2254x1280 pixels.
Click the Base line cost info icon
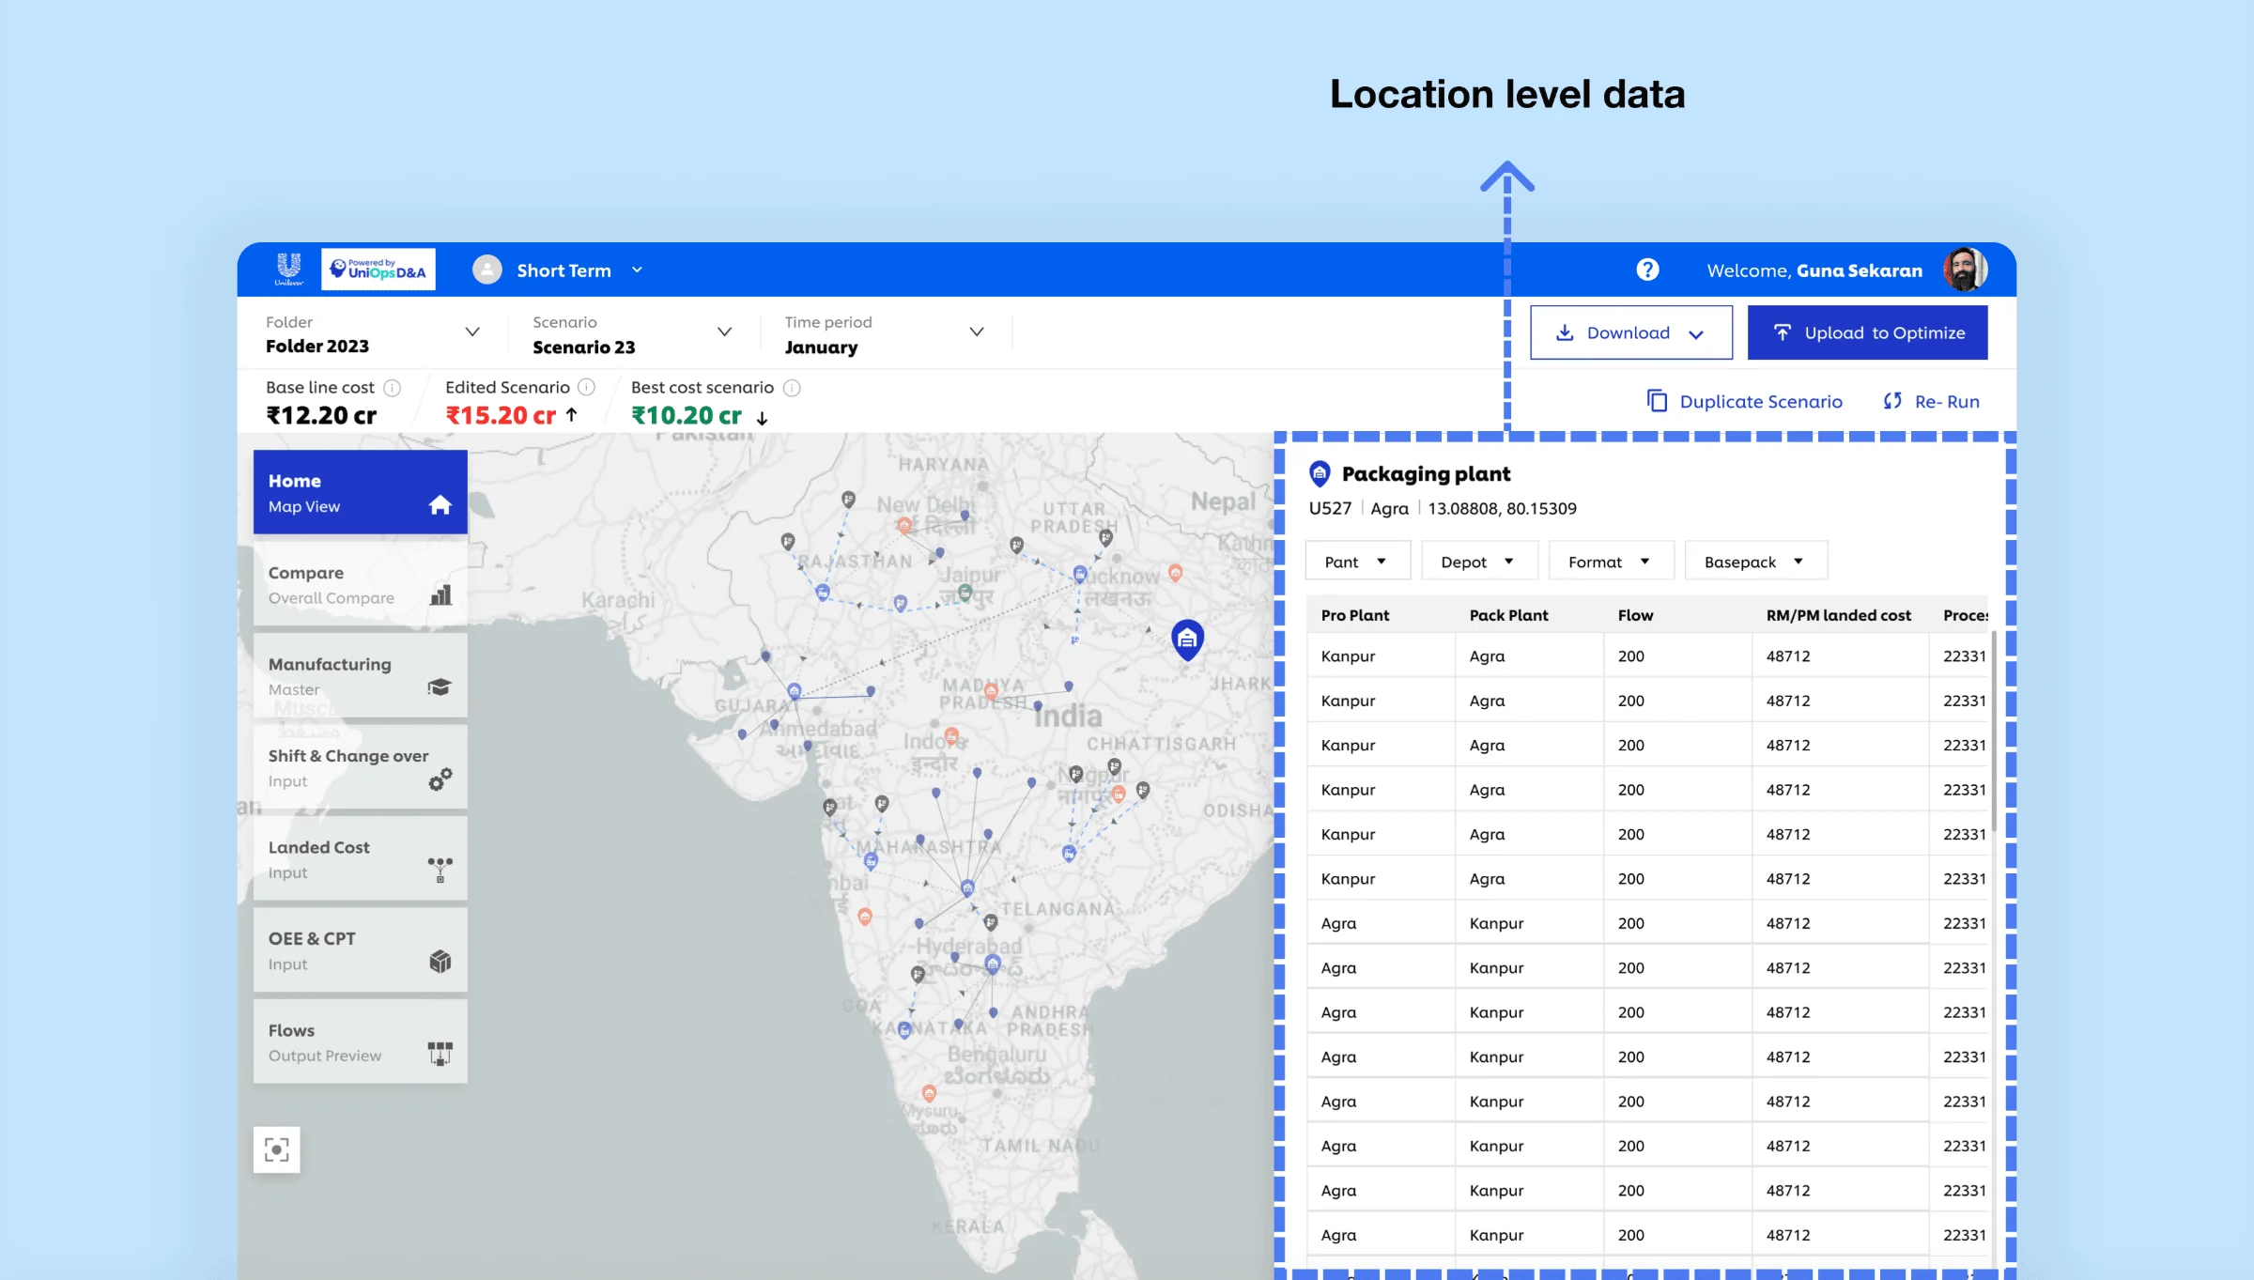coord(393,388)
